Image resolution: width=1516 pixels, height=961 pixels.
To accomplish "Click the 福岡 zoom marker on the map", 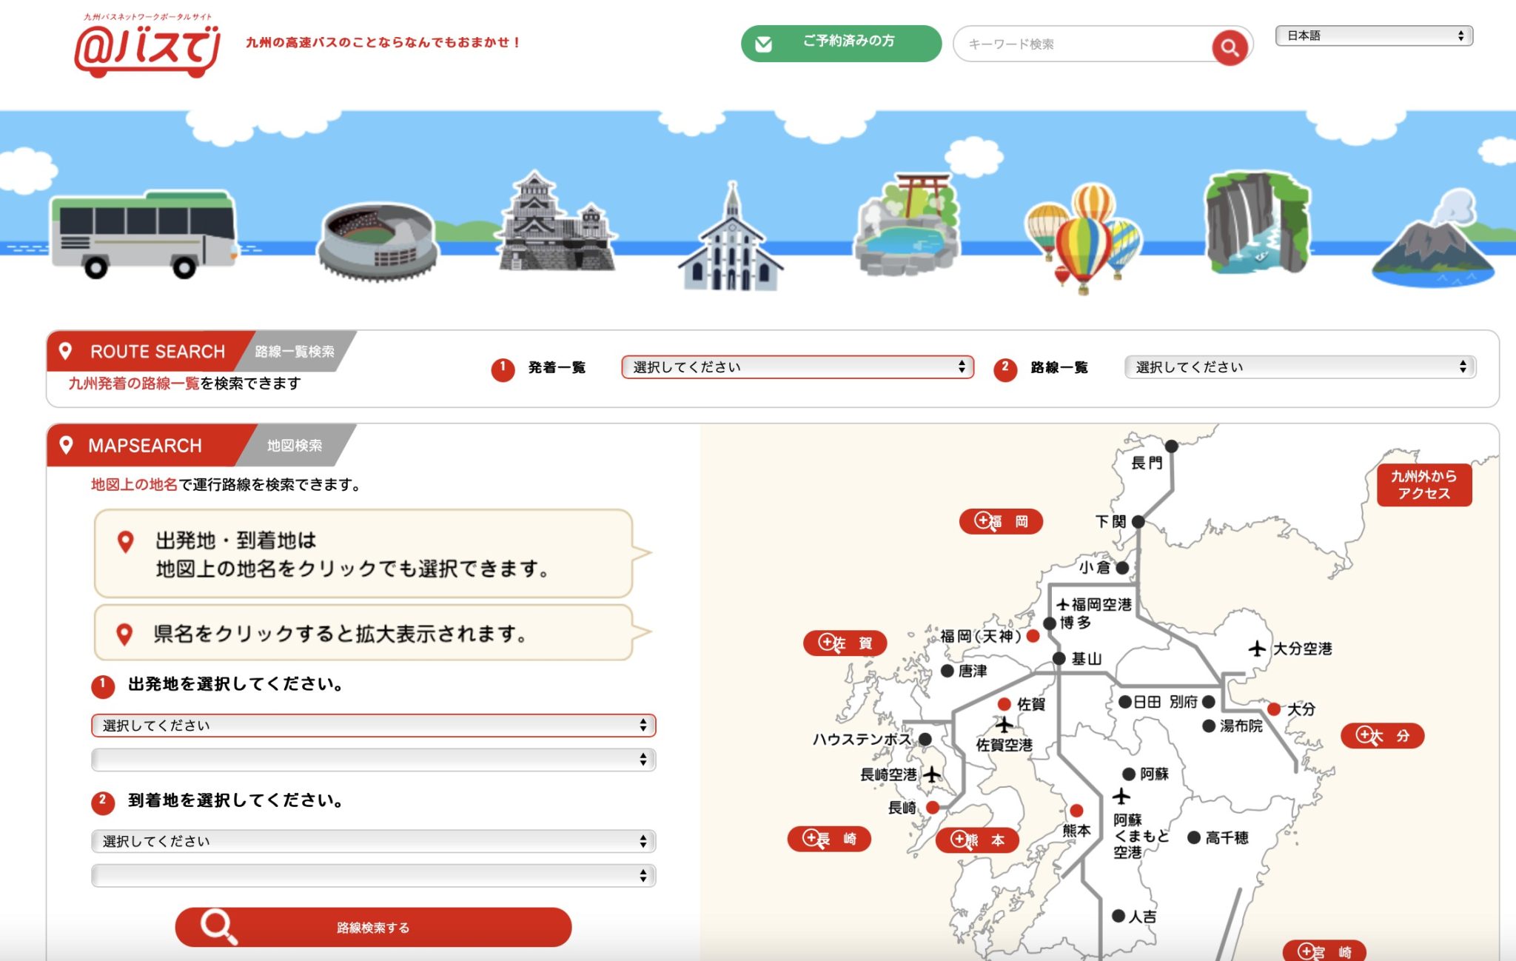I will point(1001,522).
